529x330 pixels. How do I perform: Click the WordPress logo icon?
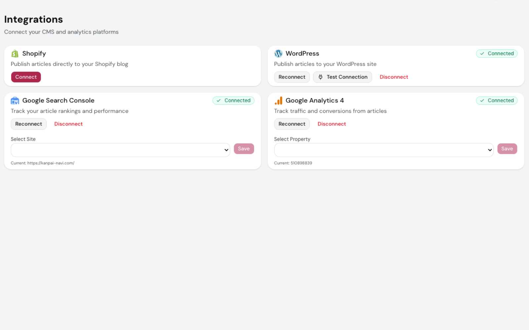278,53
